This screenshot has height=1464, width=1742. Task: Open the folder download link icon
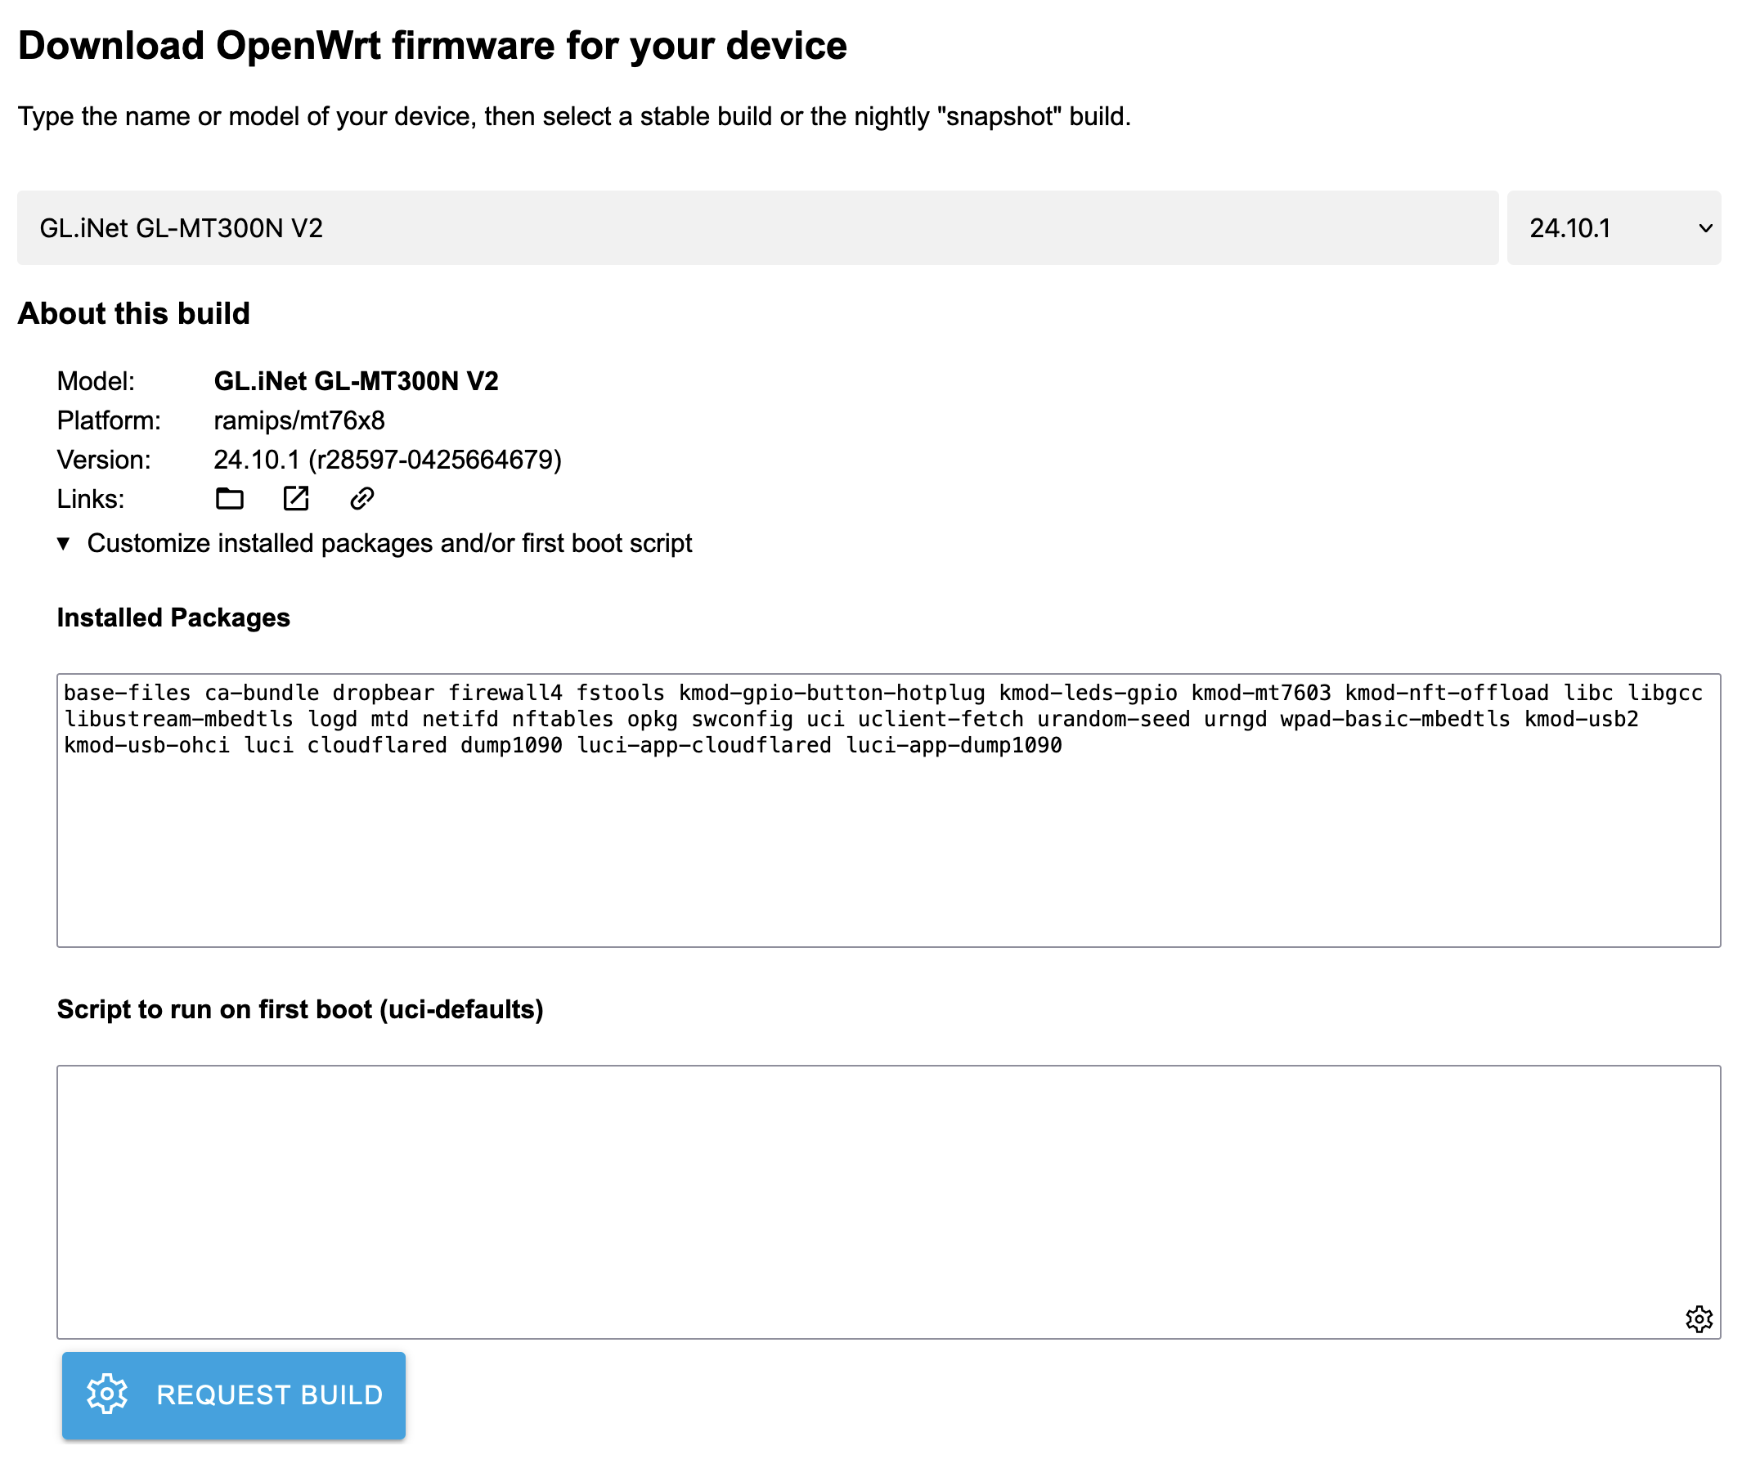point(229,499)
